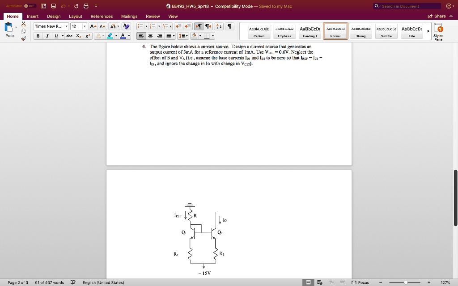Screen dimensions: 458x286
Task: Open the font name dropdown
Action: click(66, 26)
